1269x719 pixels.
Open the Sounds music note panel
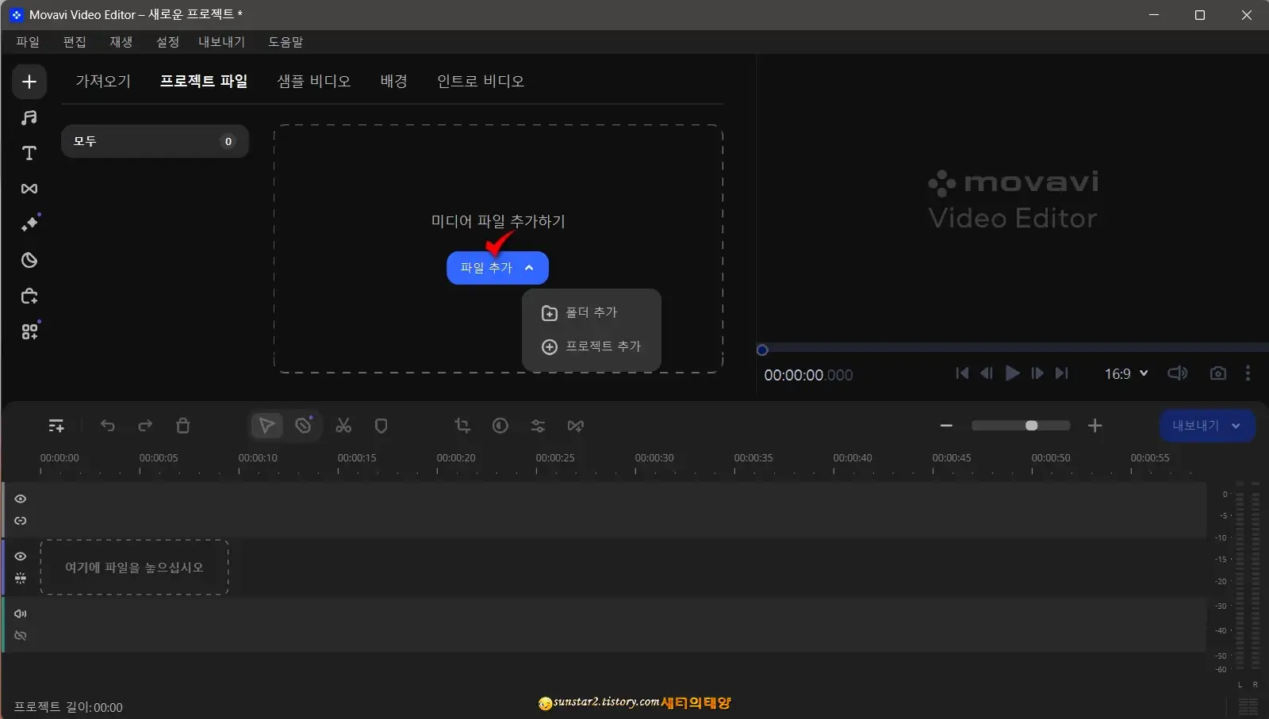[x=29, y=117]
